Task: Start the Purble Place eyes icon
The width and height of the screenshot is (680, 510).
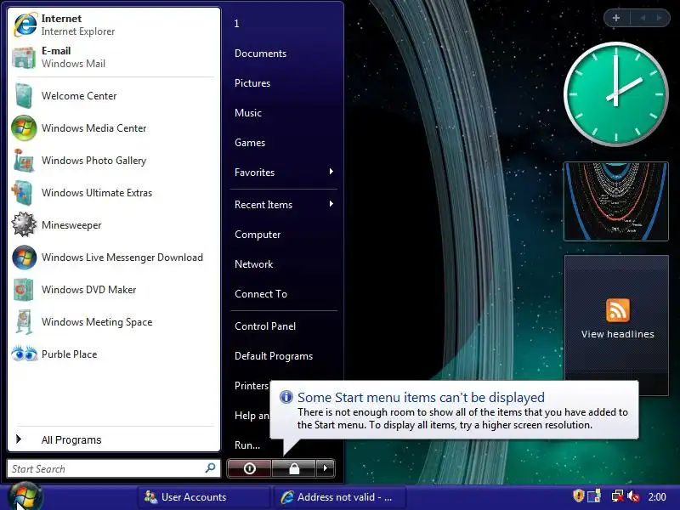Action: (25, 354)
